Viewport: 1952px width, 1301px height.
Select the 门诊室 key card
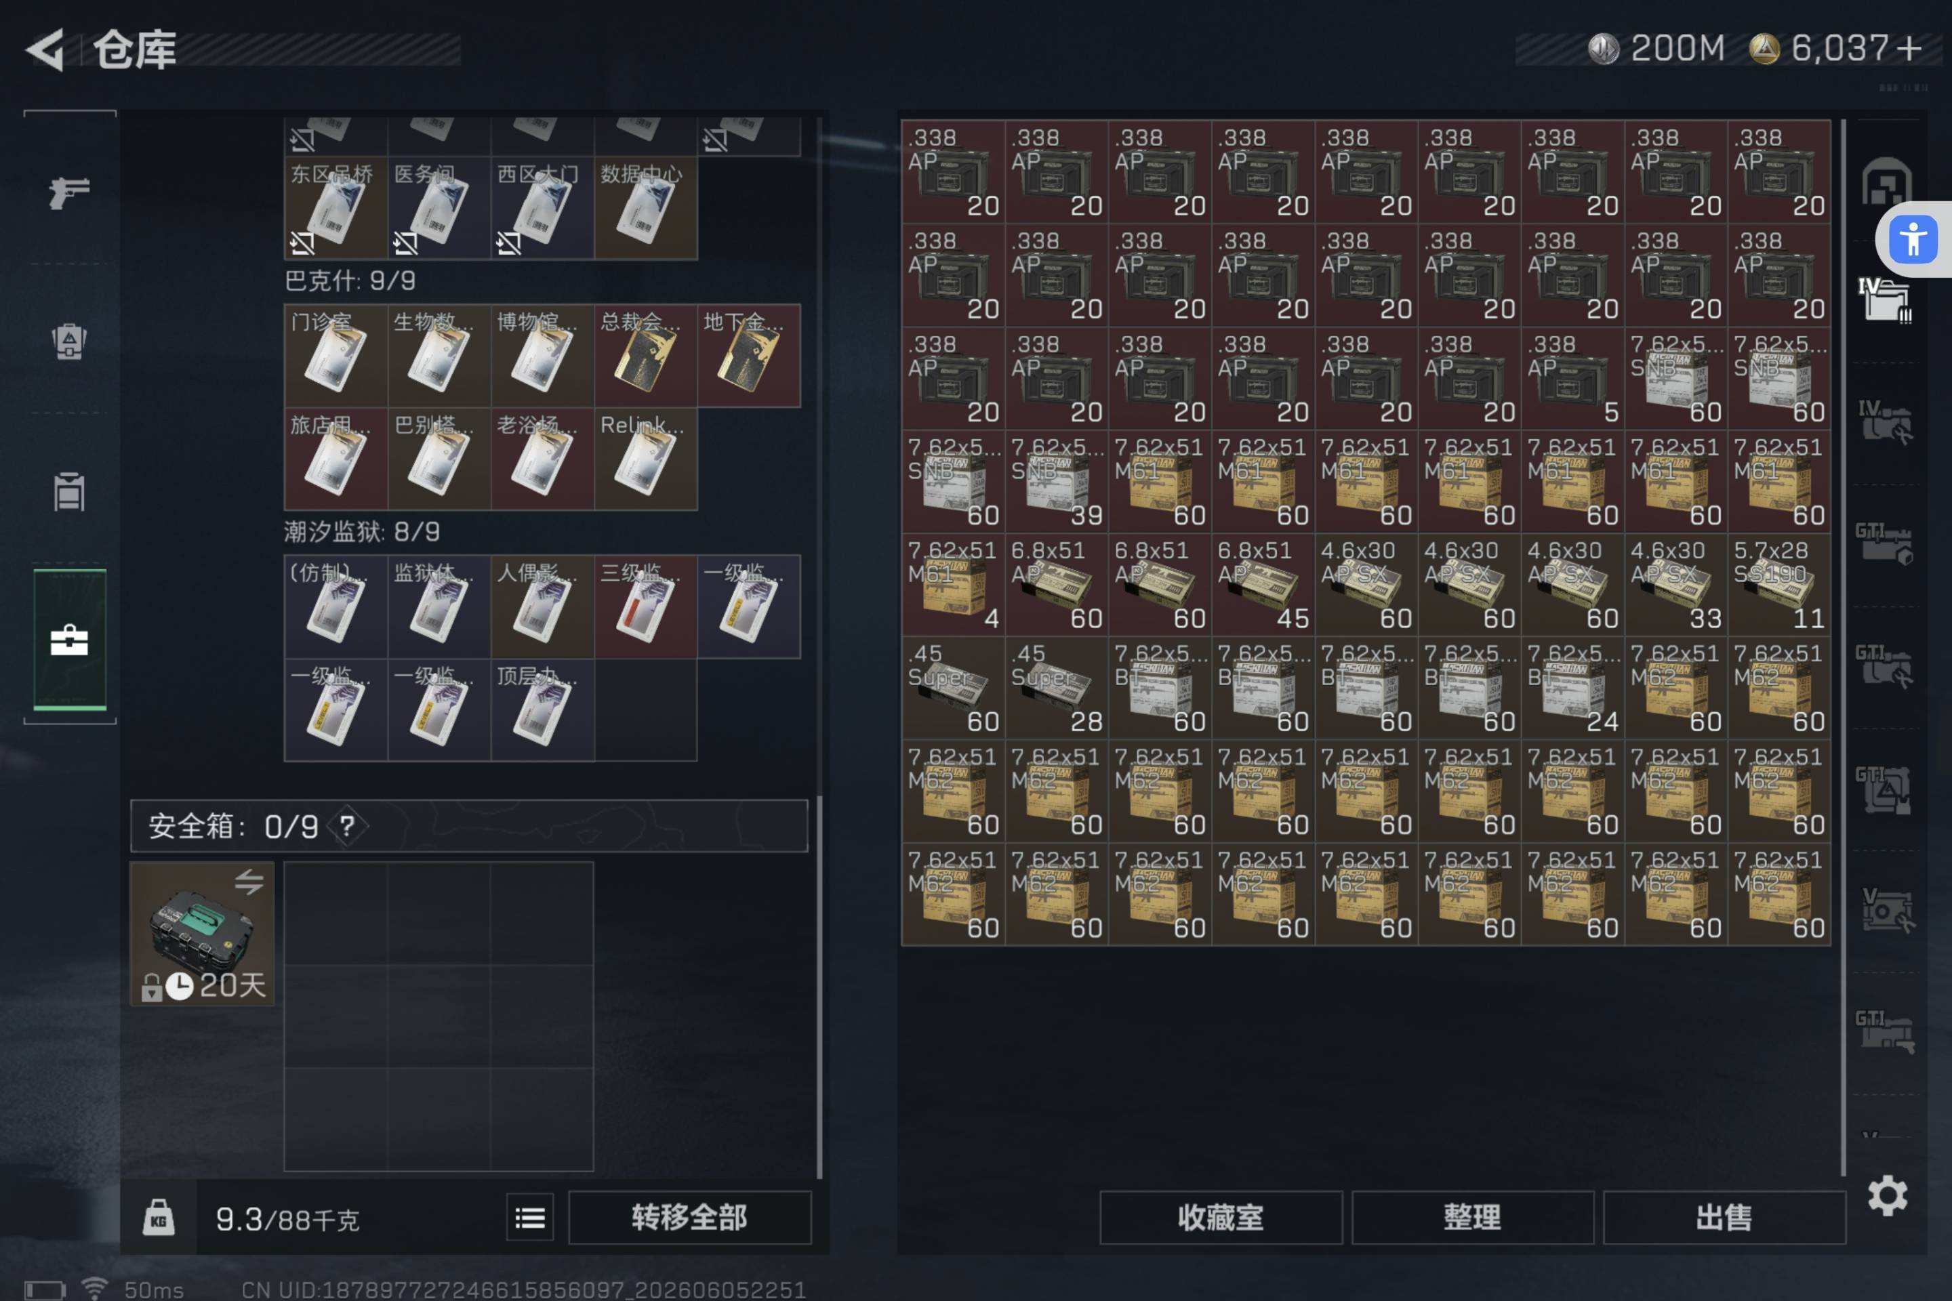tap(336, 356)
